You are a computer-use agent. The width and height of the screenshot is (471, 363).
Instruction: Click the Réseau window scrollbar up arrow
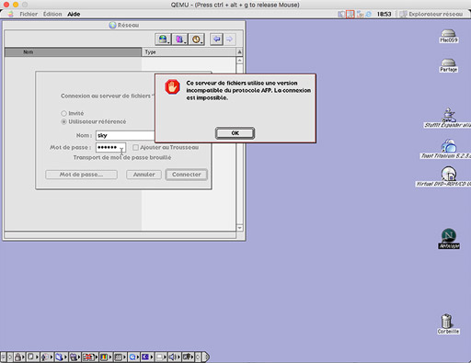[239, 61]
